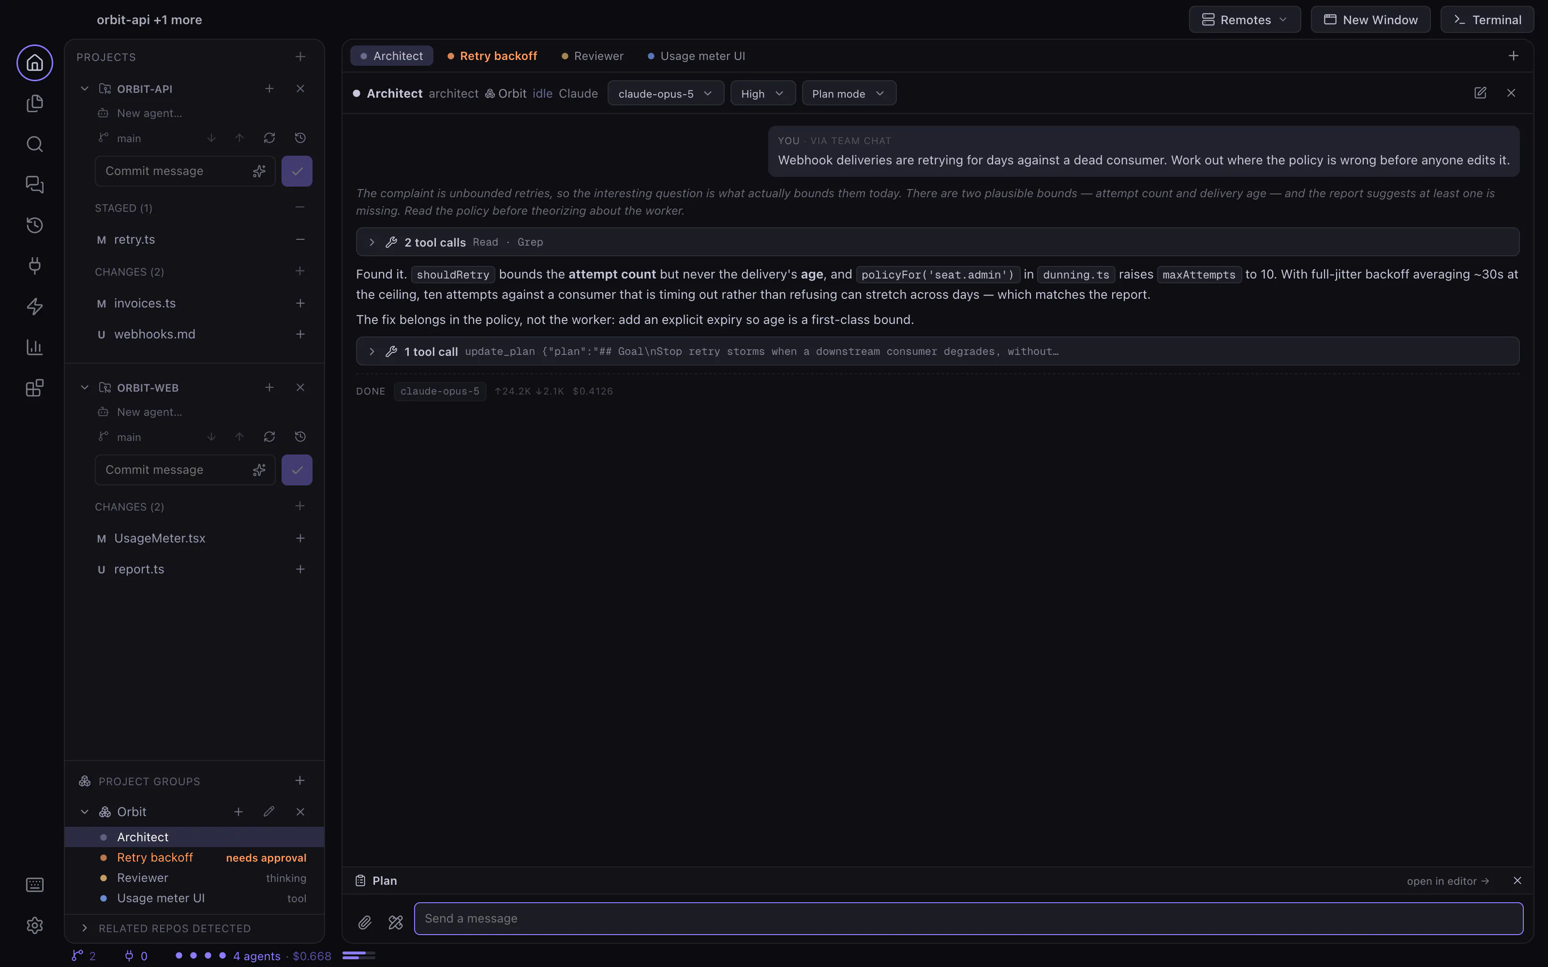The width and height of the screenshot is (1548, 967).
Task: Click the attach file paperclip icon
Action: point(365,922)
